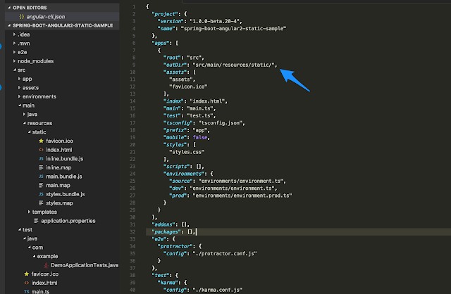This screenshot has width=451, height=294.
Task: Collapse SPRING-BOOT-ANGULAR2-STATIC-SAMPLE project section
Action: pos(9,25)
